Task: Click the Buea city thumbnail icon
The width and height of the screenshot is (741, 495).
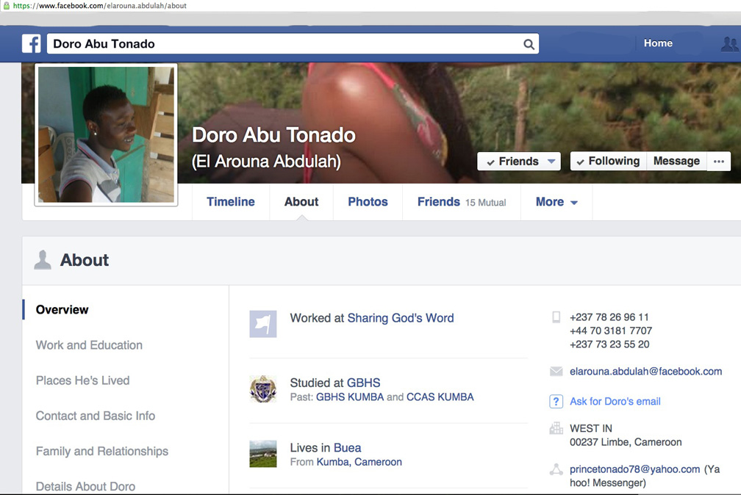Action: point(263,454)
